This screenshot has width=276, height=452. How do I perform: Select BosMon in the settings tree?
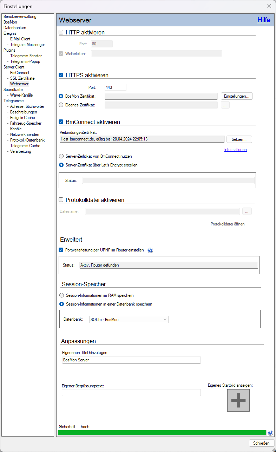[10, 22]
